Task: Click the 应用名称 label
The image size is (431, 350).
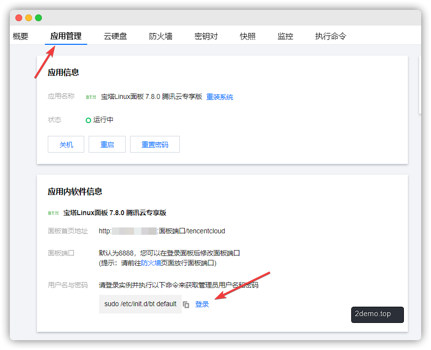Action: pyautogui.click(x=61, y=96)
